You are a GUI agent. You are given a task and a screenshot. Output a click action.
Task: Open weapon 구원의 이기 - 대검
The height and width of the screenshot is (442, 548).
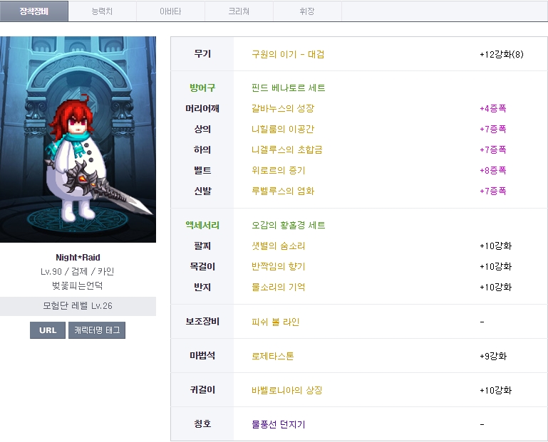pyautogui.click(x=288, y=54)
